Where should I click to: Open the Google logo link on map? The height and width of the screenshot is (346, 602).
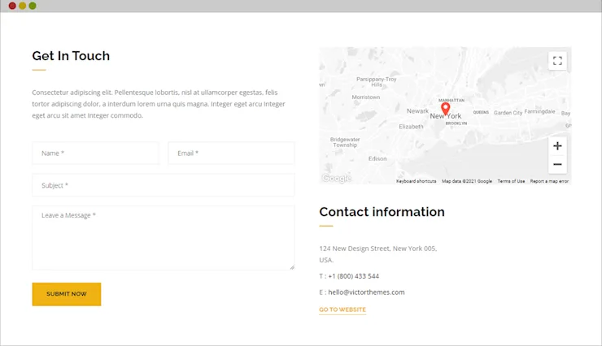pyautogui.click(x=336, y=178)
